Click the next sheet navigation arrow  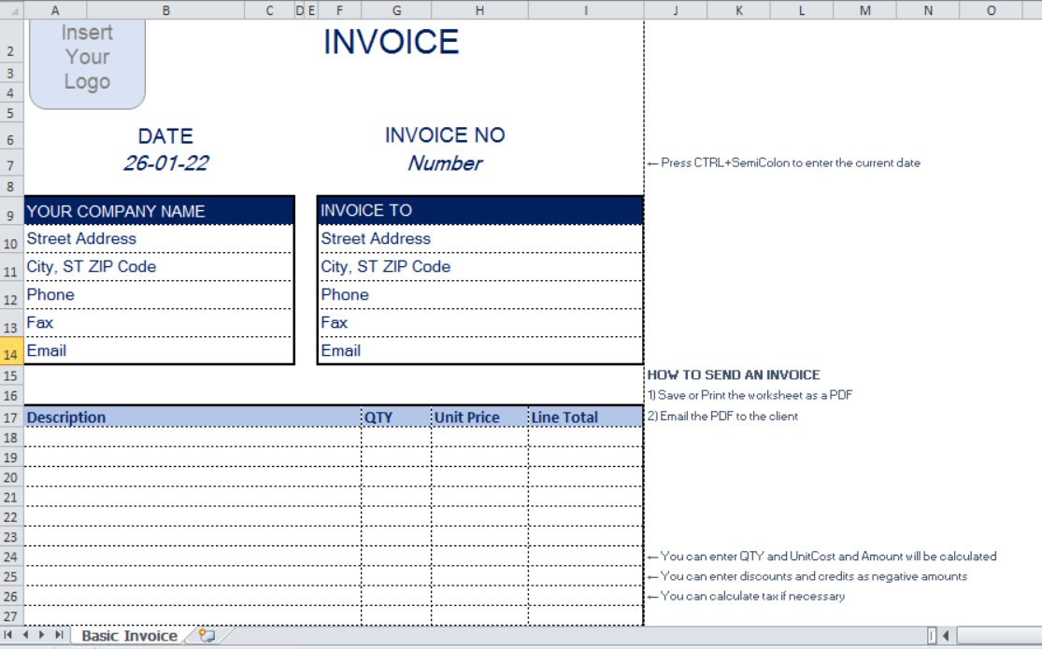(41, 635)
